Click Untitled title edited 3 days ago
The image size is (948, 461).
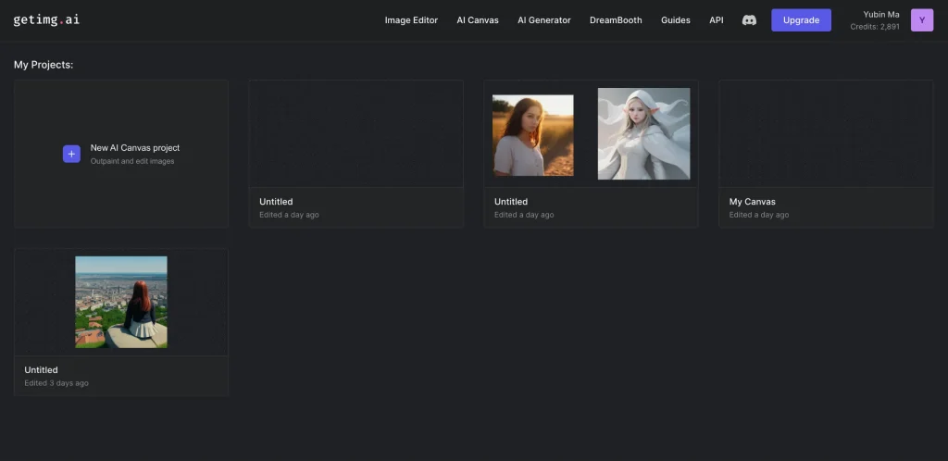coord(41,370)
